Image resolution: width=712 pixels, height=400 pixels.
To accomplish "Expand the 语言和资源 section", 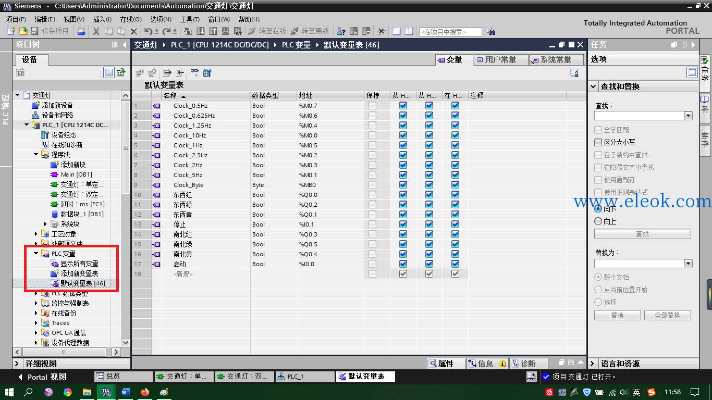I will point(593,364).
